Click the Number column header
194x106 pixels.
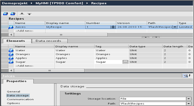101,23
